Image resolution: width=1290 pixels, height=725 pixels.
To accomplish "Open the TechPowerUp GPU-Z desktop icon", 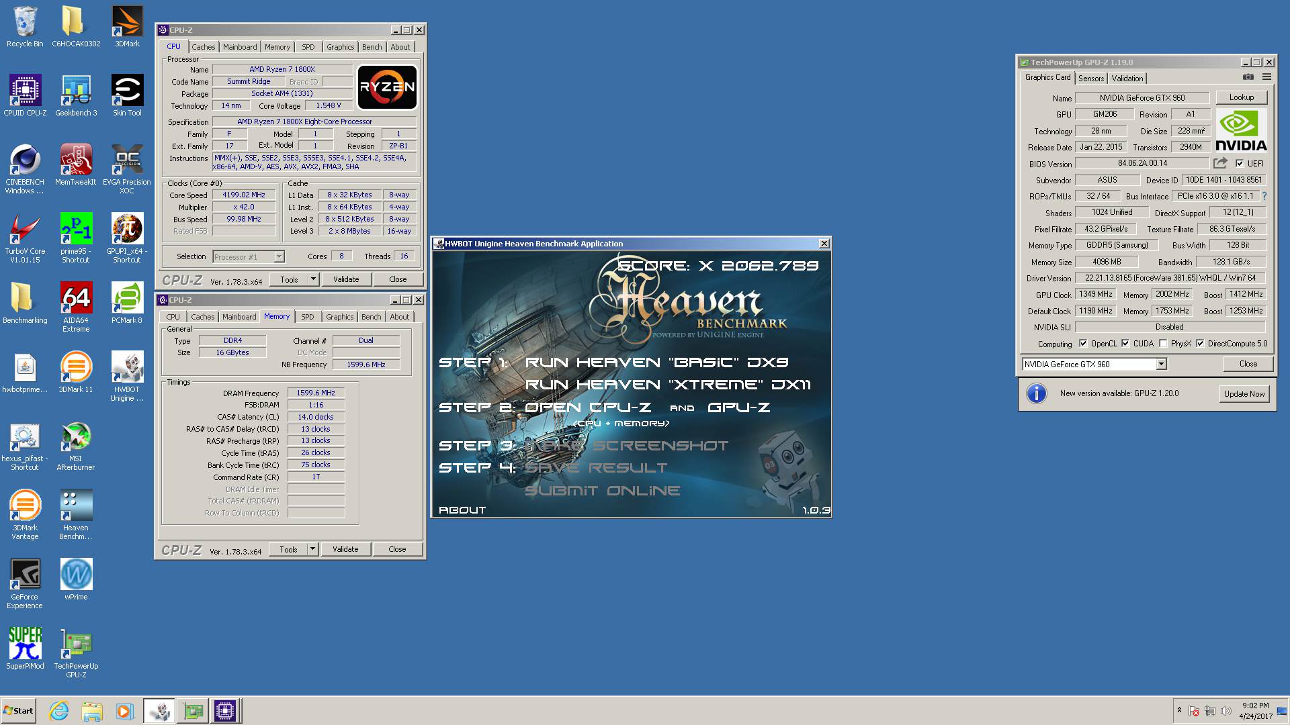I will click(76, 652).
